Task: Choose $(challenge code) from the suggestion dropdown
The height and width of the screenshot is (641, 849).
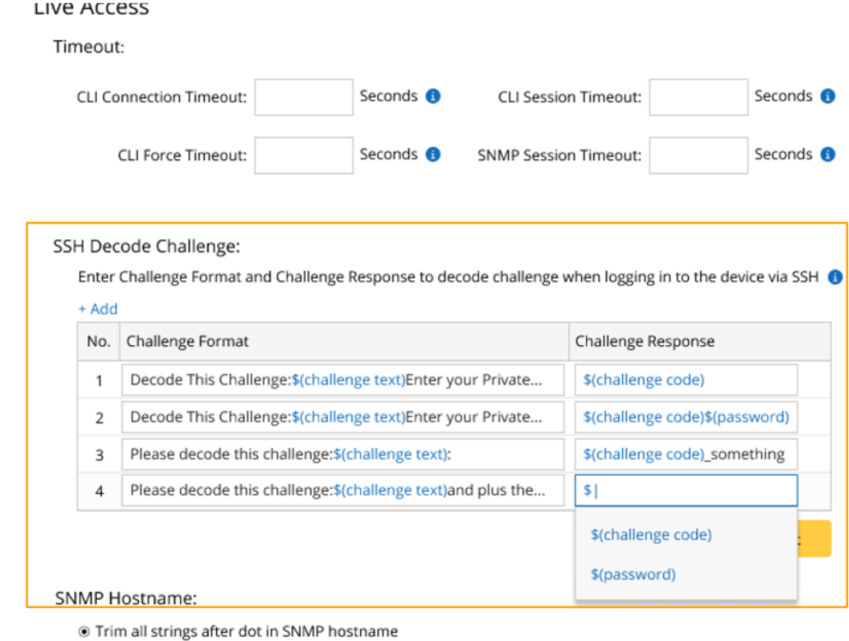Action: [x=651, y=535]
